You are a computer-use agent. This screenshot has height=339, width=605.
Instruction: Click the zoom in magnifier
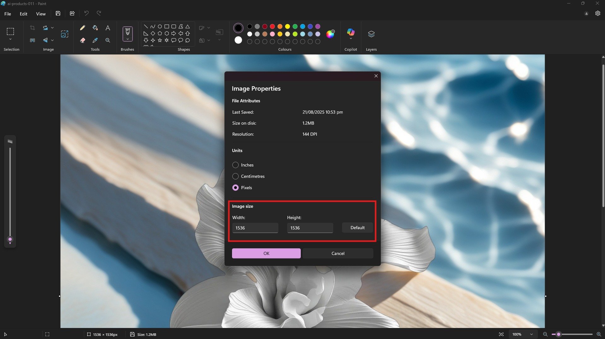599,334
